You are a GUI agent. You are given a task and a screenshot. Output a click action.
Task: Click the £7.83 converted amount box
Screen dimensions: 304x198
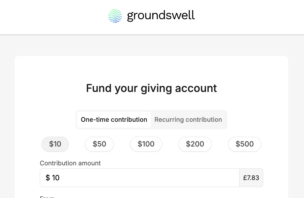pyautogui.click(x=251, y=178)
